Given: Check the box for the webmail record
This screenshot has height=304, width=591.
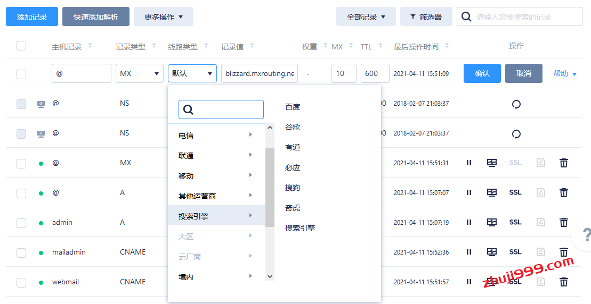Looking at the screenshot, I should [21, 282].
